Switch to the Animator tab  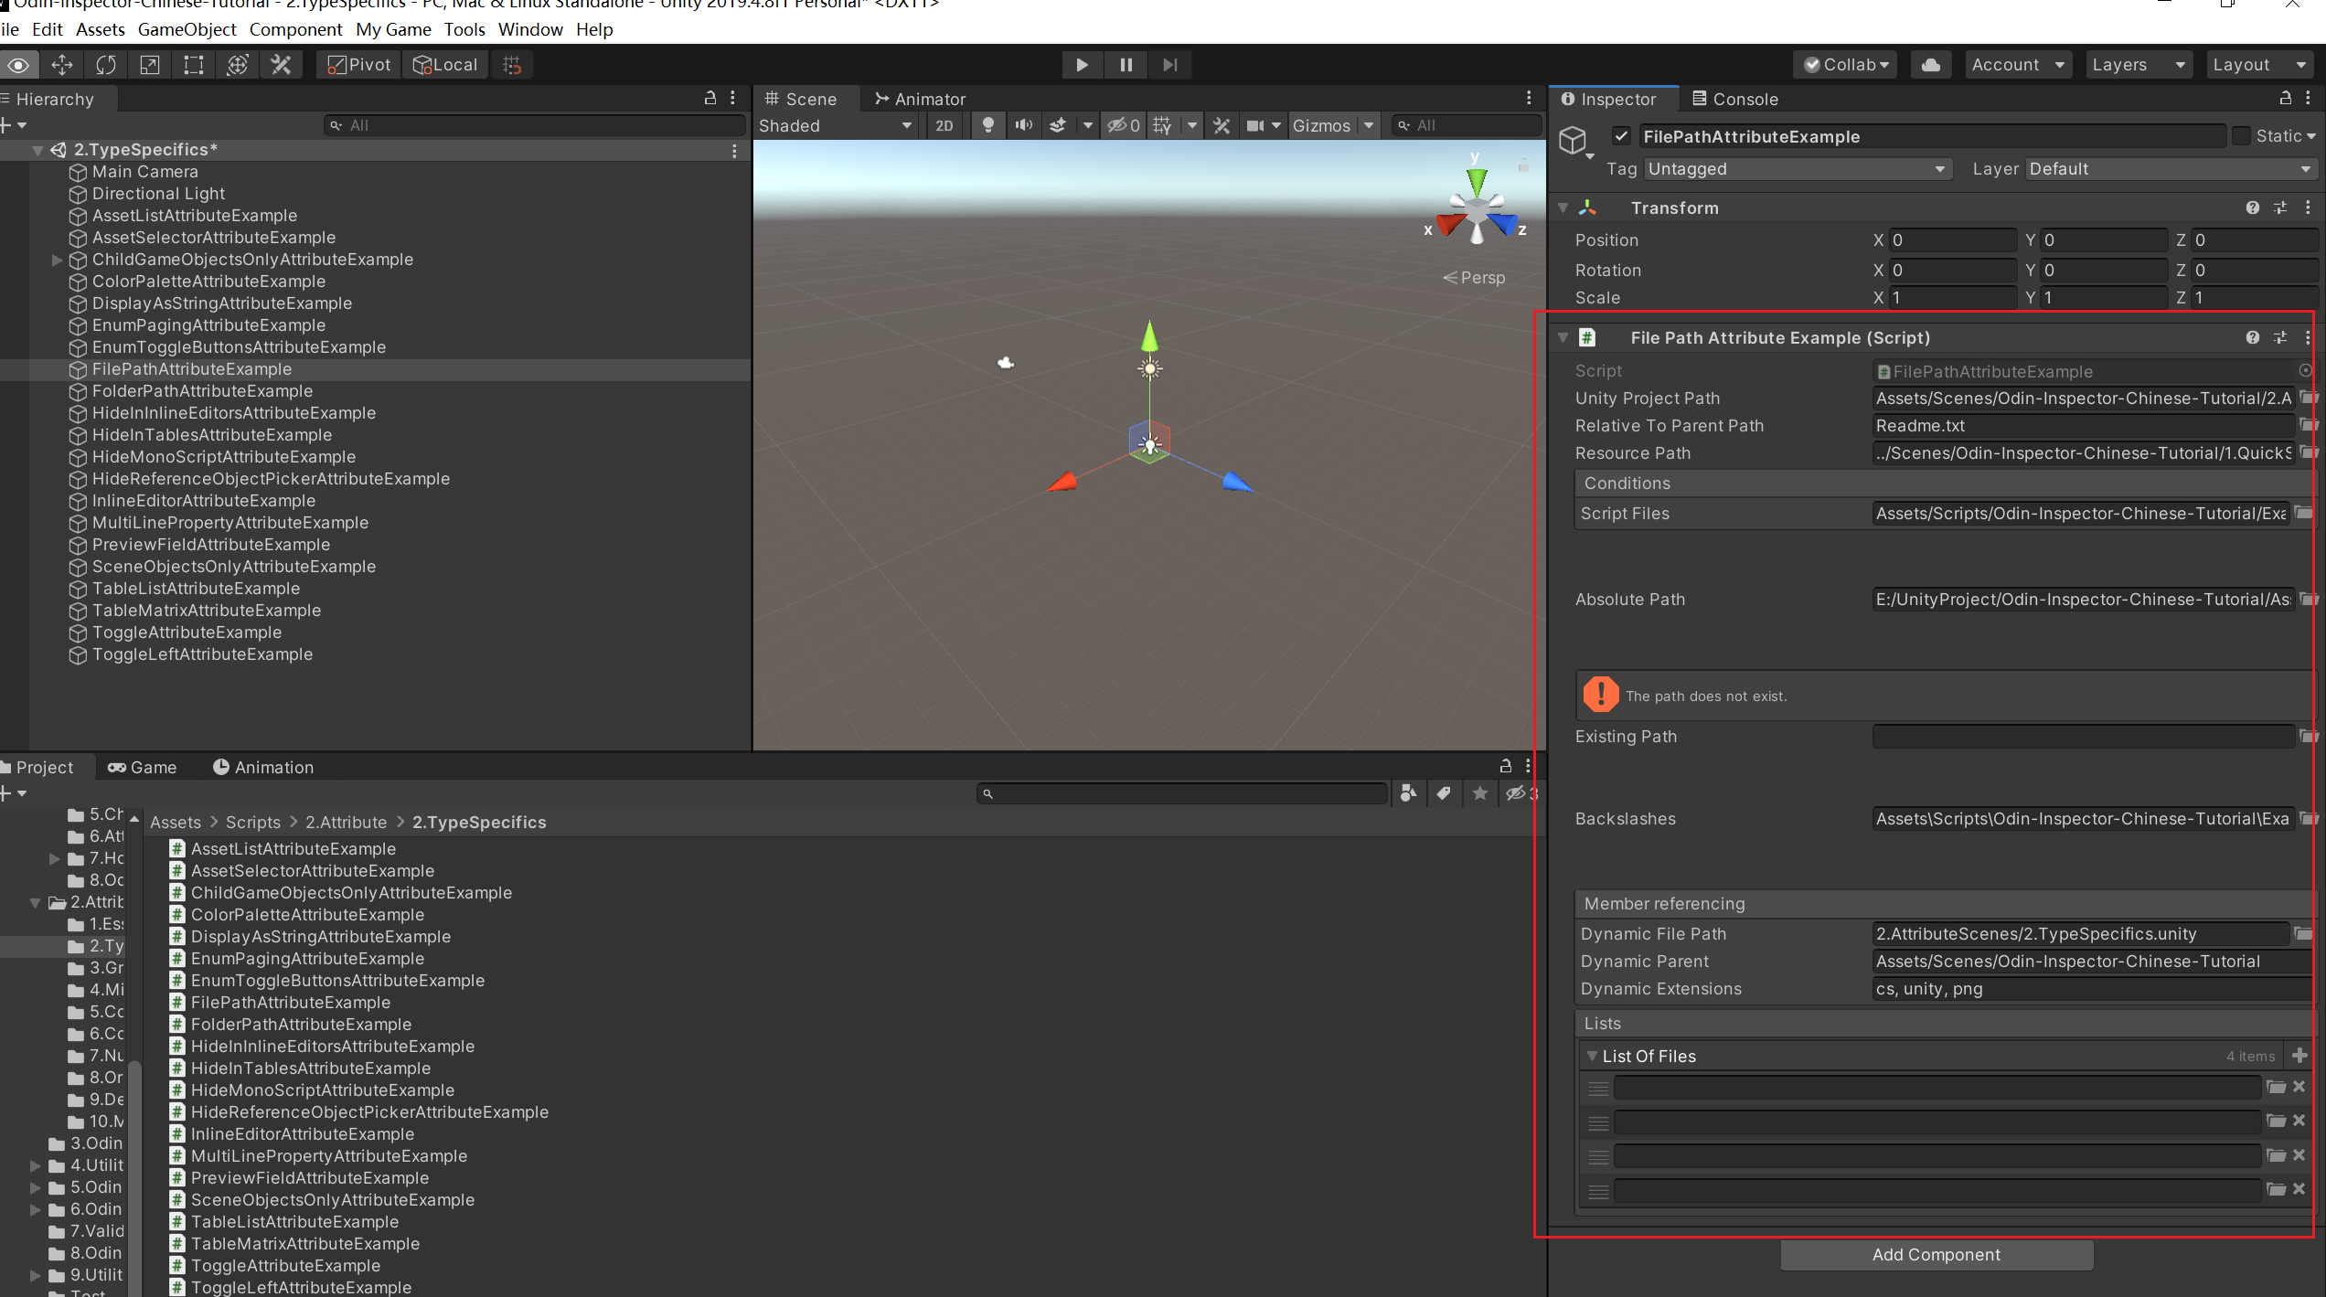point(921,99)
